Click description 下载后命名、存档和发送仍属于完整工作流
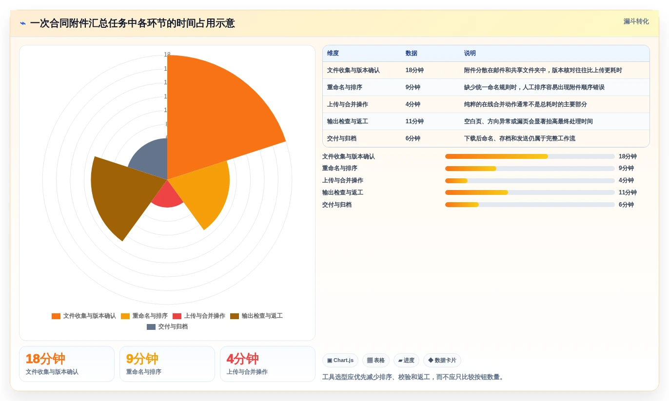Viewport: 669px width, 401px height. click(520, 139)
